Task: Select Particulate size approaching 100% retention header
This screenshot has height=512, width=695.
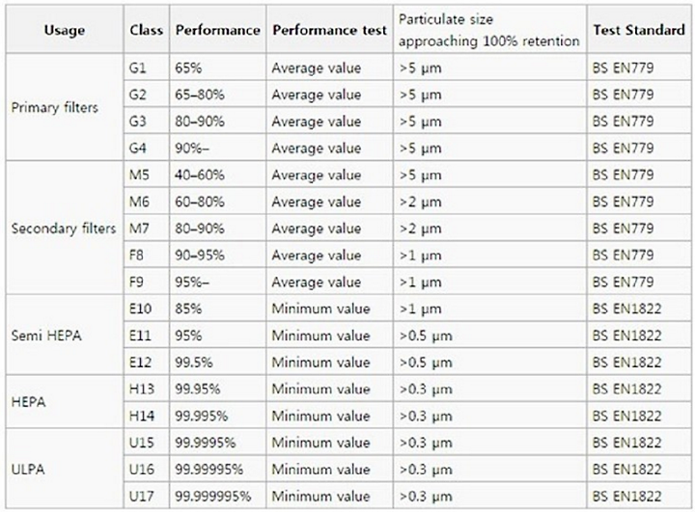Action: tap(489, 30)
